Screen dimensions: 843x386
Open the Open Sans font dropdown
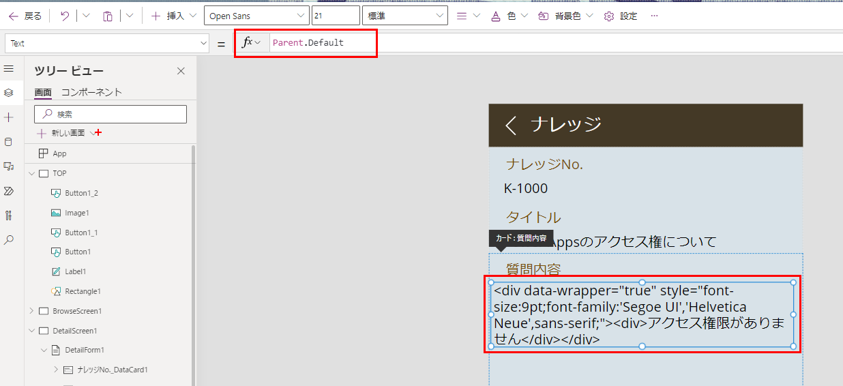(256, 16)
